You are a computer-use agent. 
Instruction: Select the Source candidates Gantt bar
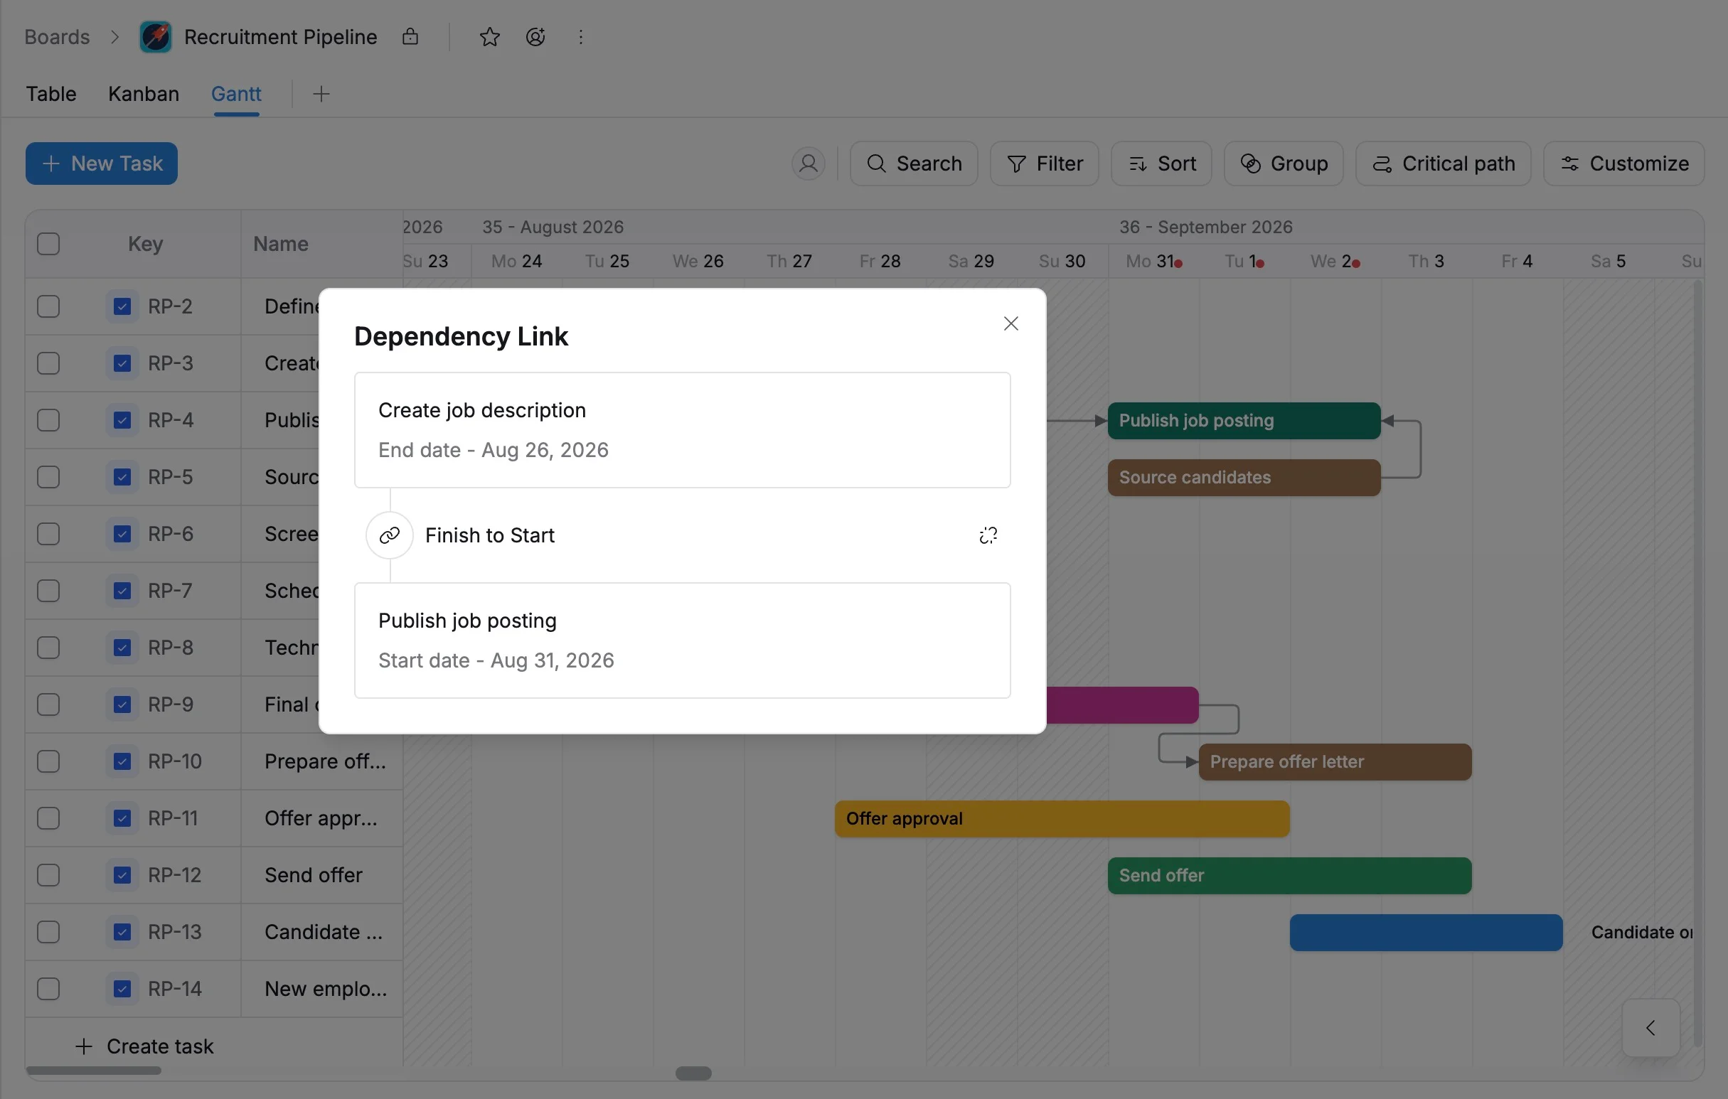pyautogui.click(x=1244, y=477)
